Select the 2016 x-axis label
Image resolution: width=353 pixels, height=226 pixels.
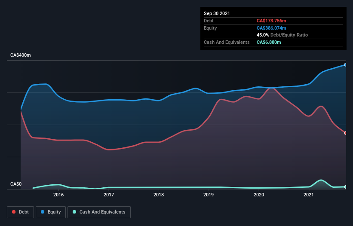(58, 195)
